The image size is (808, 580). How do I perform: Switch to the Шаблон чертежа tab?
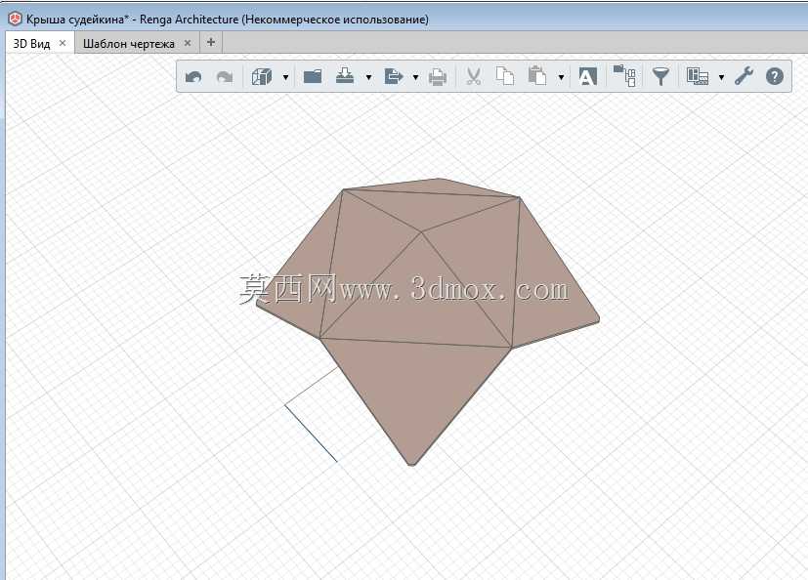[128, 44]
